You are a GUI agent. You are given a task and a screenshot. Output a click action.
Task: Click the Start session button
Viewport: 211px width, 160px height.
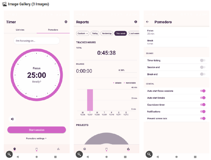[x=37, y=130]
